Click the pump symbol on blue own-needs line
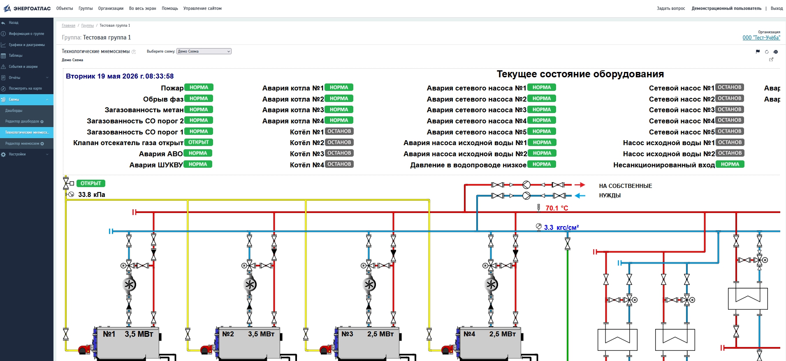This screenshot has width=786, height=361. [526, 196]
